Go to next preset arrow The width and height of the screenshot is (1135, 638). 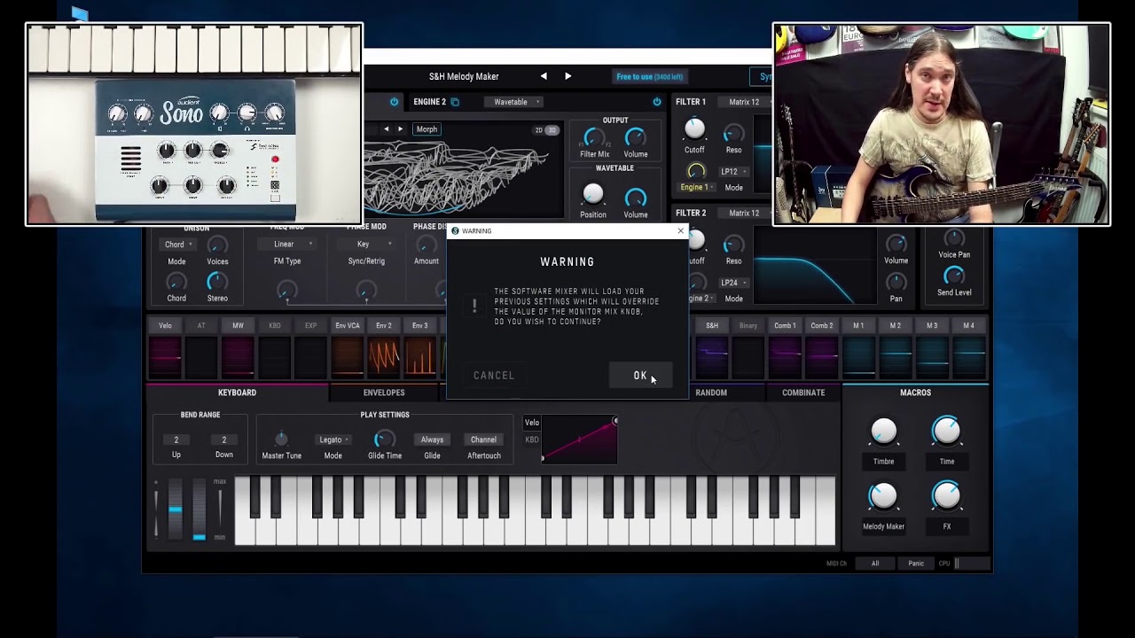click(x=568, y=76)
